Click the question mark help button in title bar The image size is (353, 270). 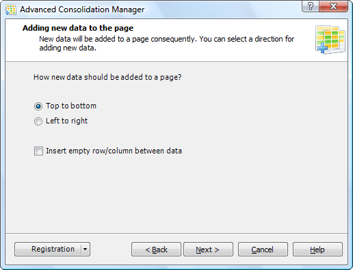(x=311, y=6)
